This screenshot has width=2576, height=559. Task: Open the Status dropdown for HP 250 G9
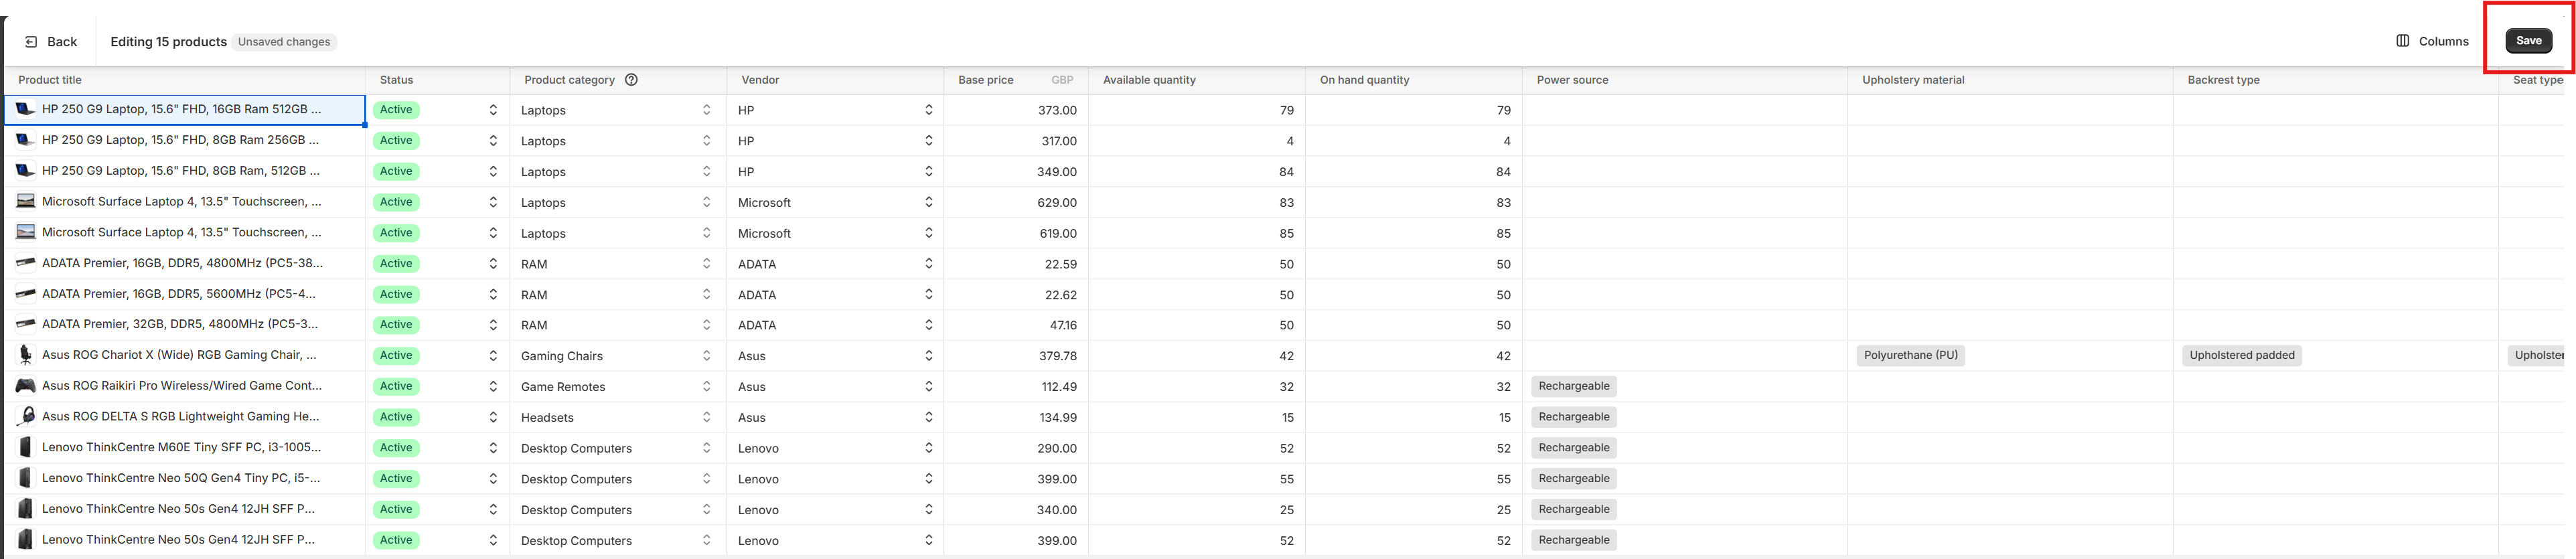tap(492, 109)
